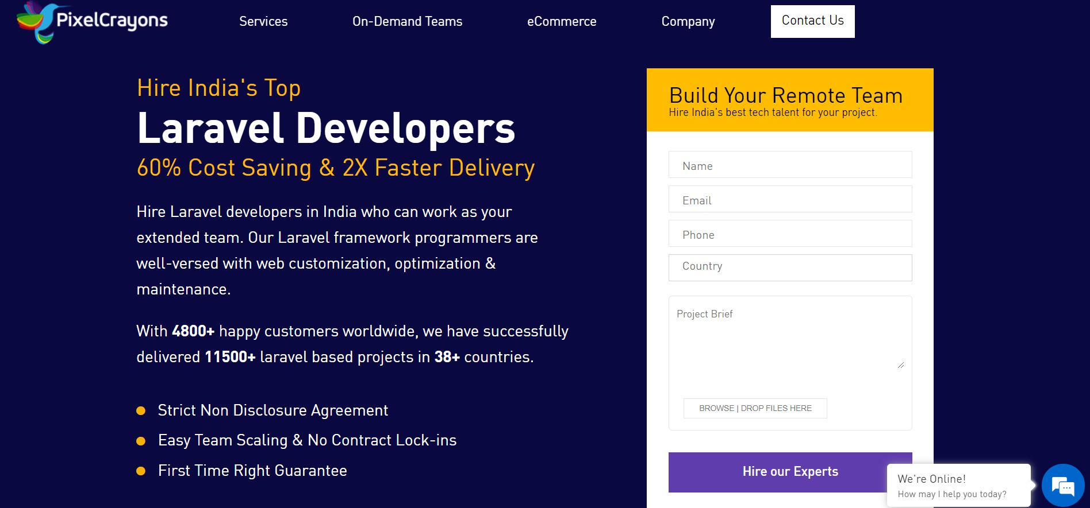Open the live chat bubble icon
Image resolution: width=1090 pixels, height=508 pixels.
pyautogui.click(x=1063, y=486)
